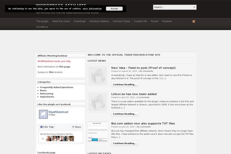Screen dimensions: 231x154
Task: Open the Contact Me page
Action: (141, 21)
